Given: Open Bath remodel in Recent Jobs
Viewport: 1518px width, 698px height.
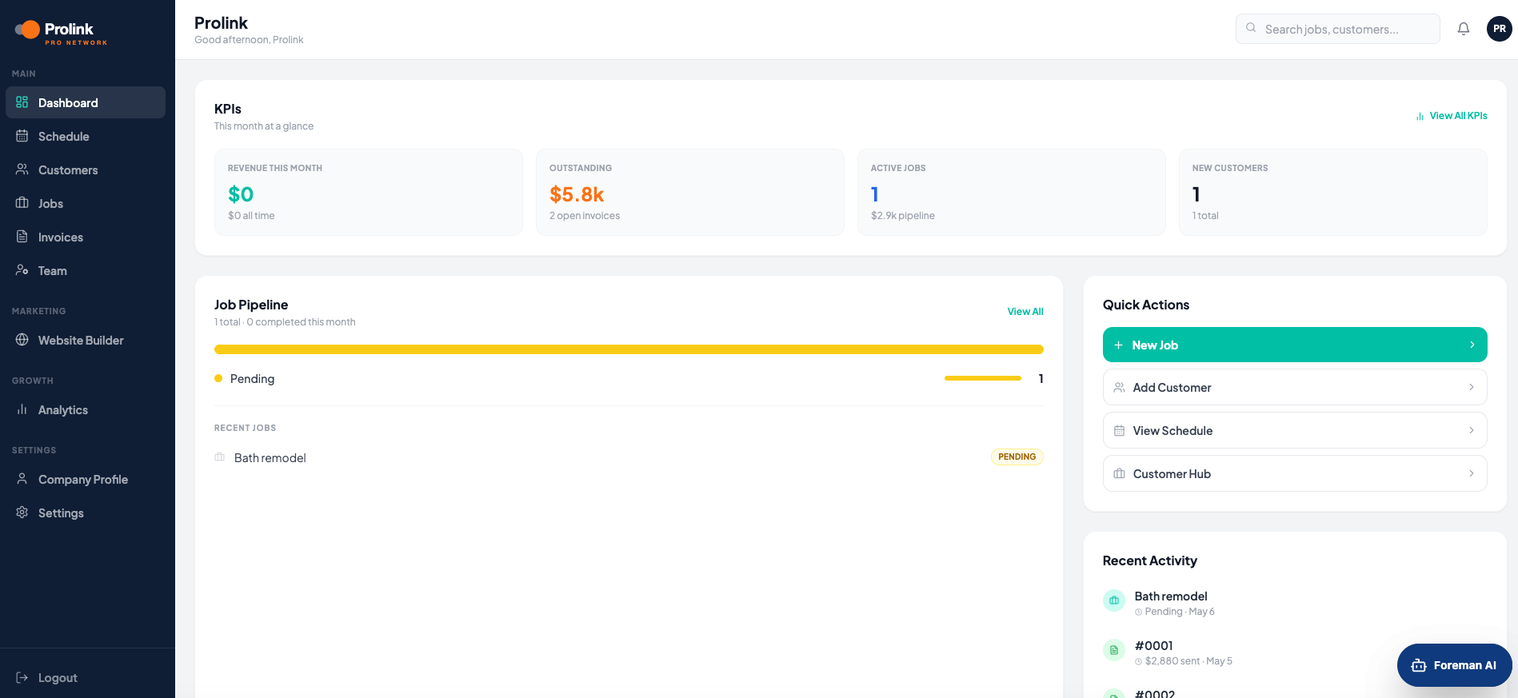Looking at the screenshot, I should [x=629, y=457].
